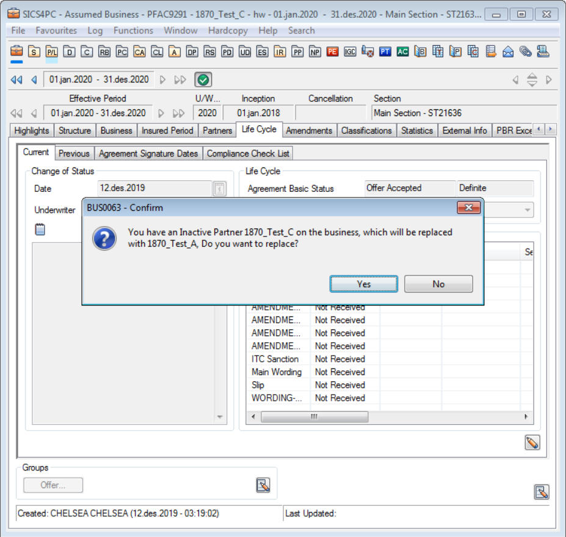Click the RB toolbar icon
Viewport: 566px width, 537px height.
tap(104, 52)
